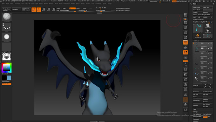216x122 pixels.
Task: Open the Preferences menu
Action: tap(67, 4)
